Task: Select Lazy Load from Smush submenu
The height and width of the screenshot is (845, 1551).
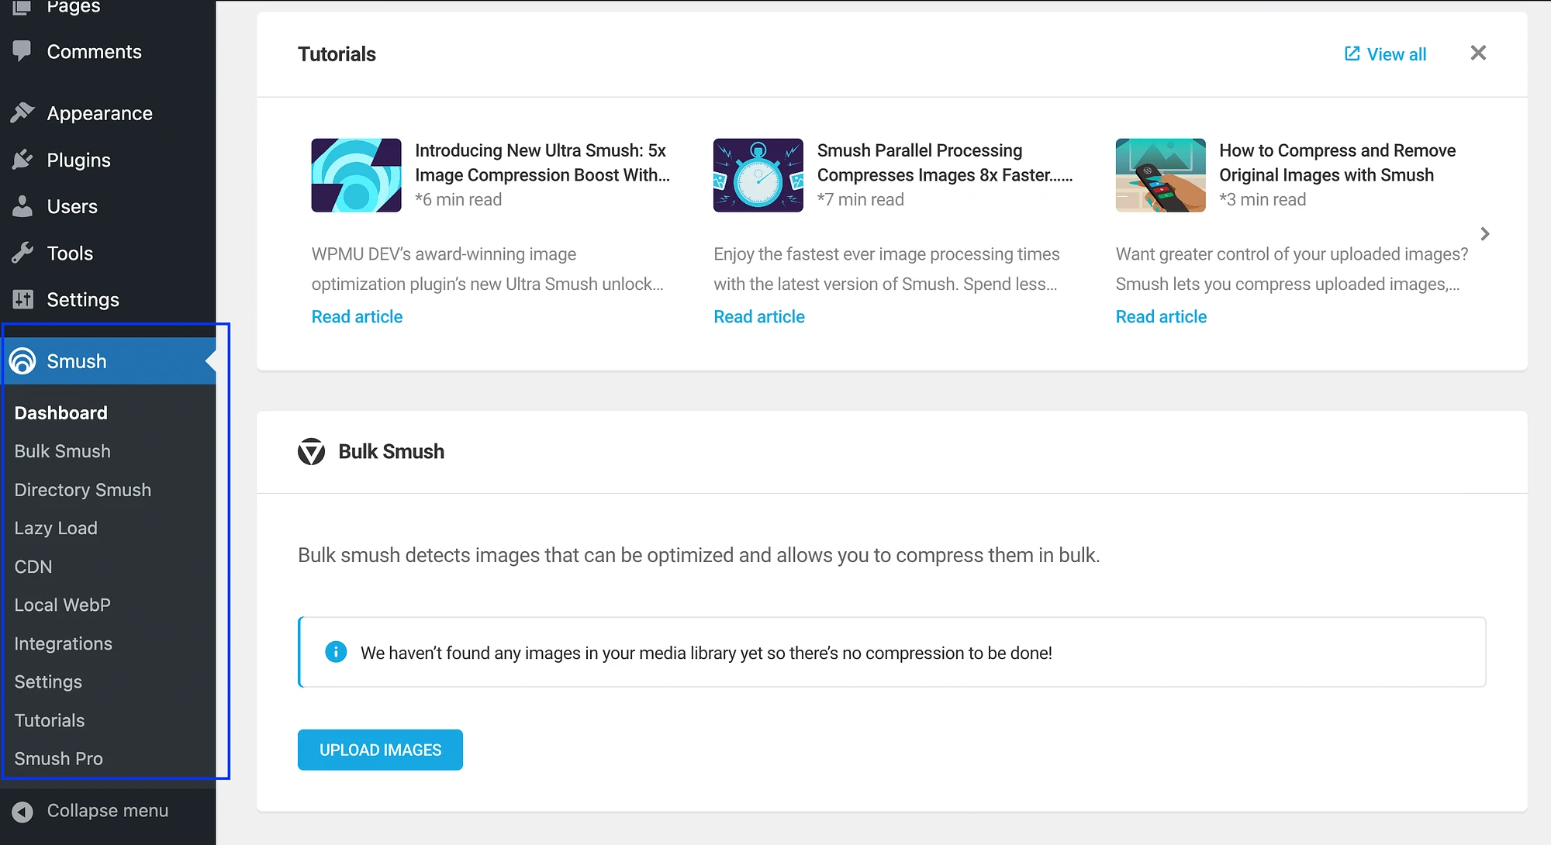Action: point(56,528)
